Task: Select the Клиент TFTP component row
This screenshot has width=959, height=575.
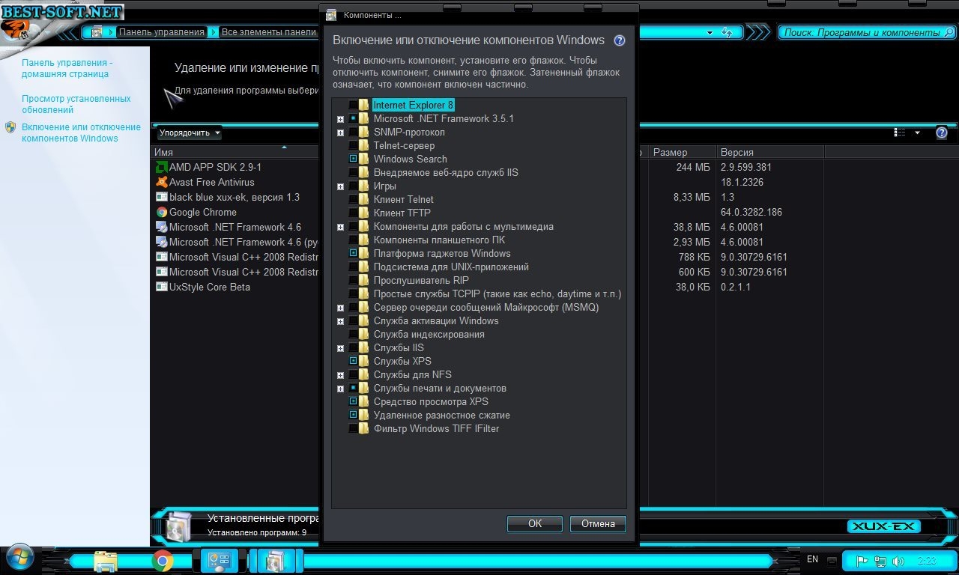Action: (402, 213)
